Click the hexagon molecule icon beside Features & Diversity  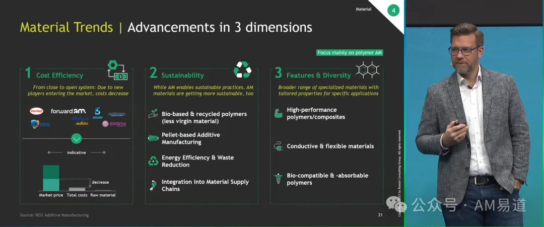click(x=367, y=69)
